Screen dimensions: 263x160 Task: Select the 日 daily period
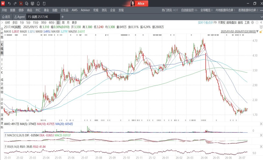[58, 23]
